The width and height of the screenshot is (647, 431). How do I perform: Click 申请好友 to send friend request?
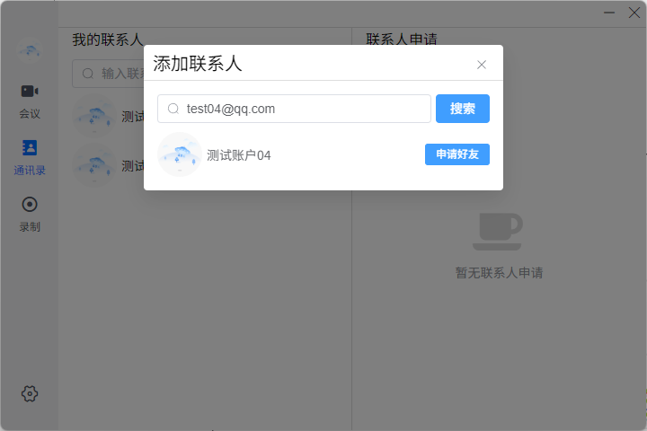pos(456,154)
